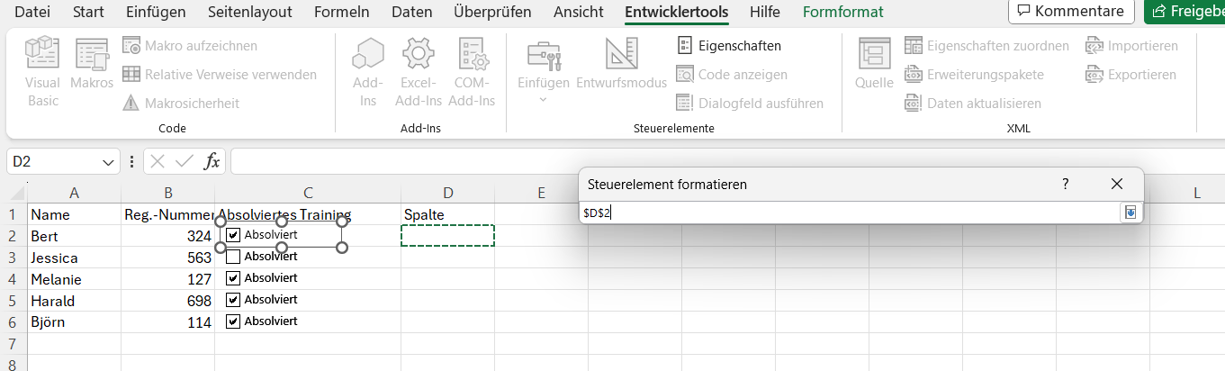
Task: Check the Absolviert checkbox for Jessica
Action: [x=233, y=257]
